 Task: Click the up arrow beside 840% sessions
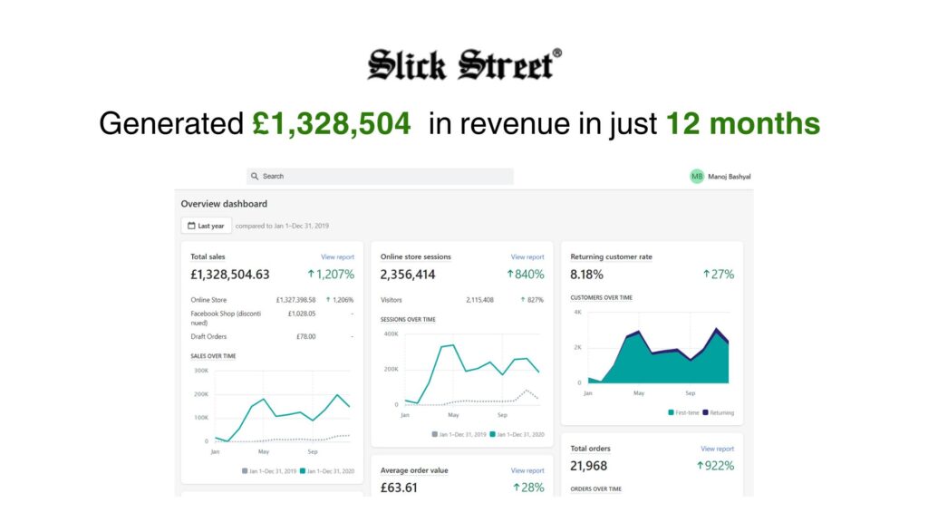(x=509, y=274)
